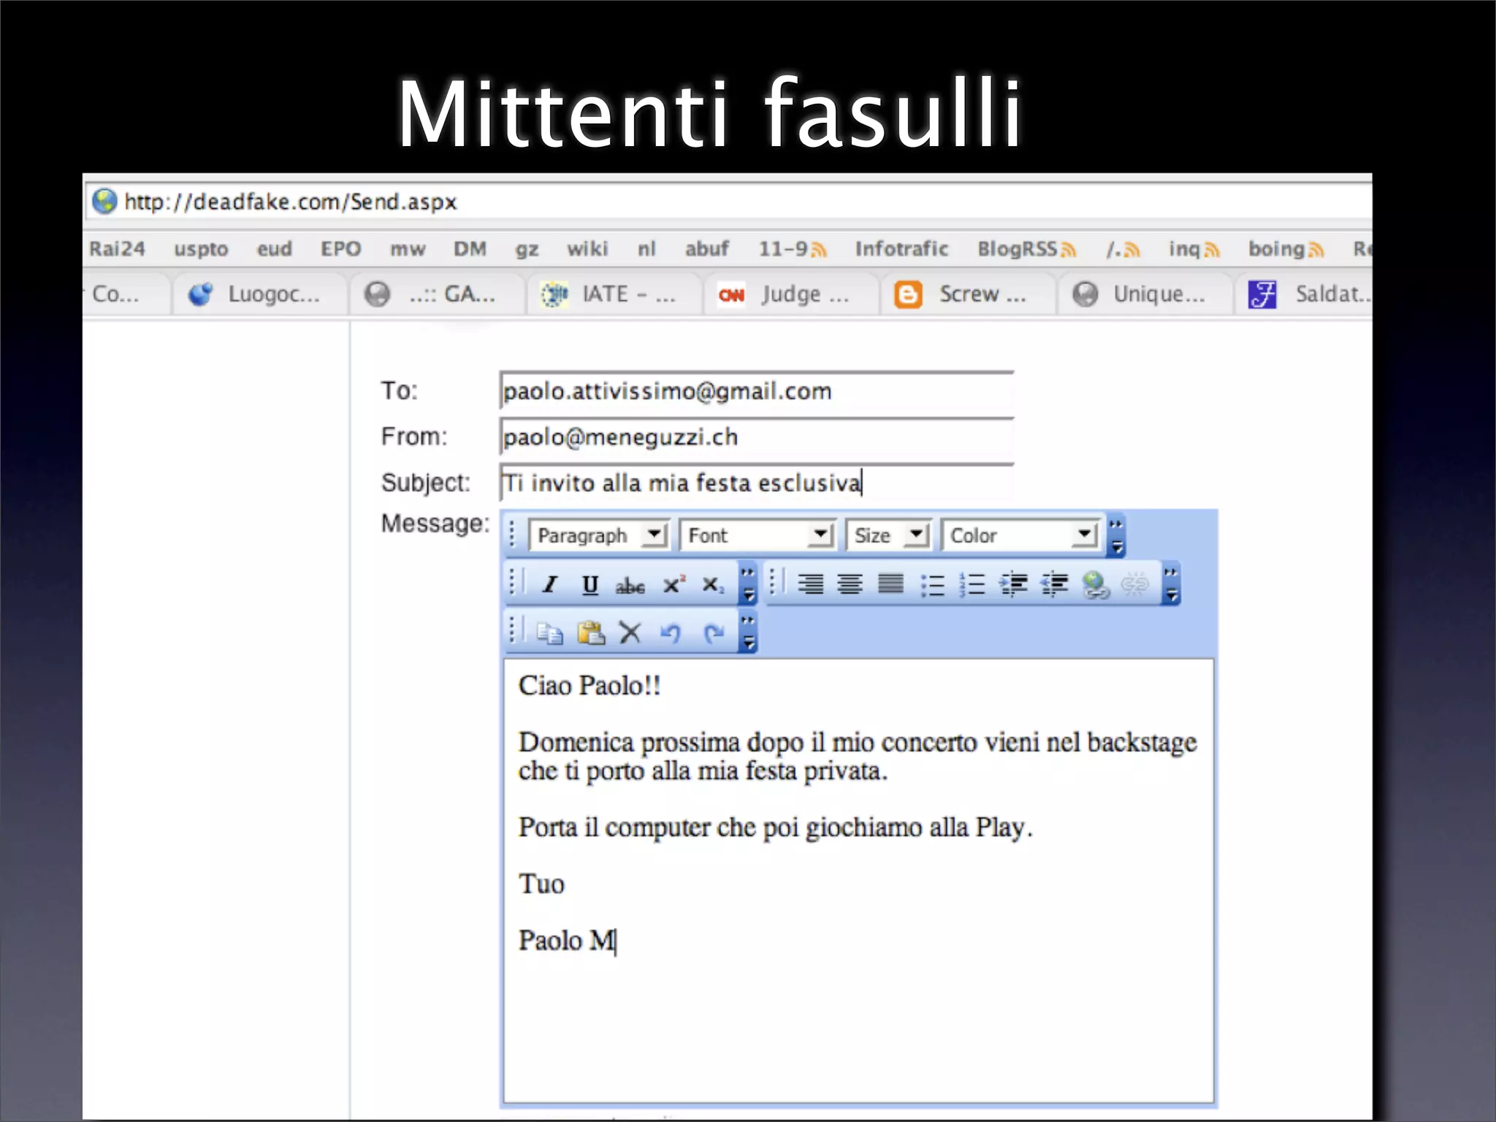The image size is (1496, 1122).
Task: Toggle italic formatting in the editor
Action: (550, 585)
